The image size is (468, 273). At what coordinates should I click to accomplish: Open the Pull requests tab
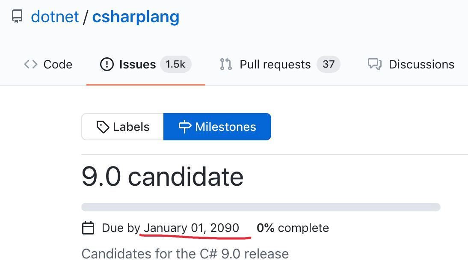coord(280,65)
